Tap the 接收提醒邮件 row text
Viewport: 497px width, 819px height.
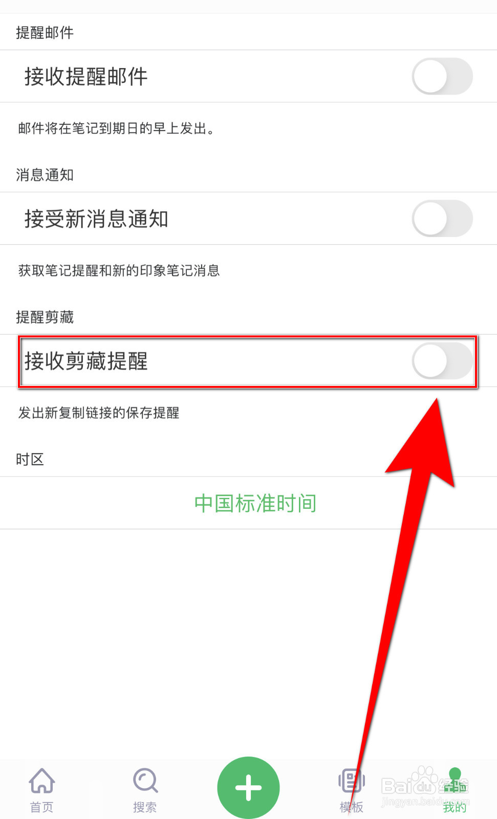[86, 77]
